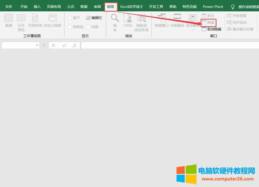Screen dimensions: 259x187
Task: Toggle Synchronous Scrolling (同步滚动)
Action: 236,23
